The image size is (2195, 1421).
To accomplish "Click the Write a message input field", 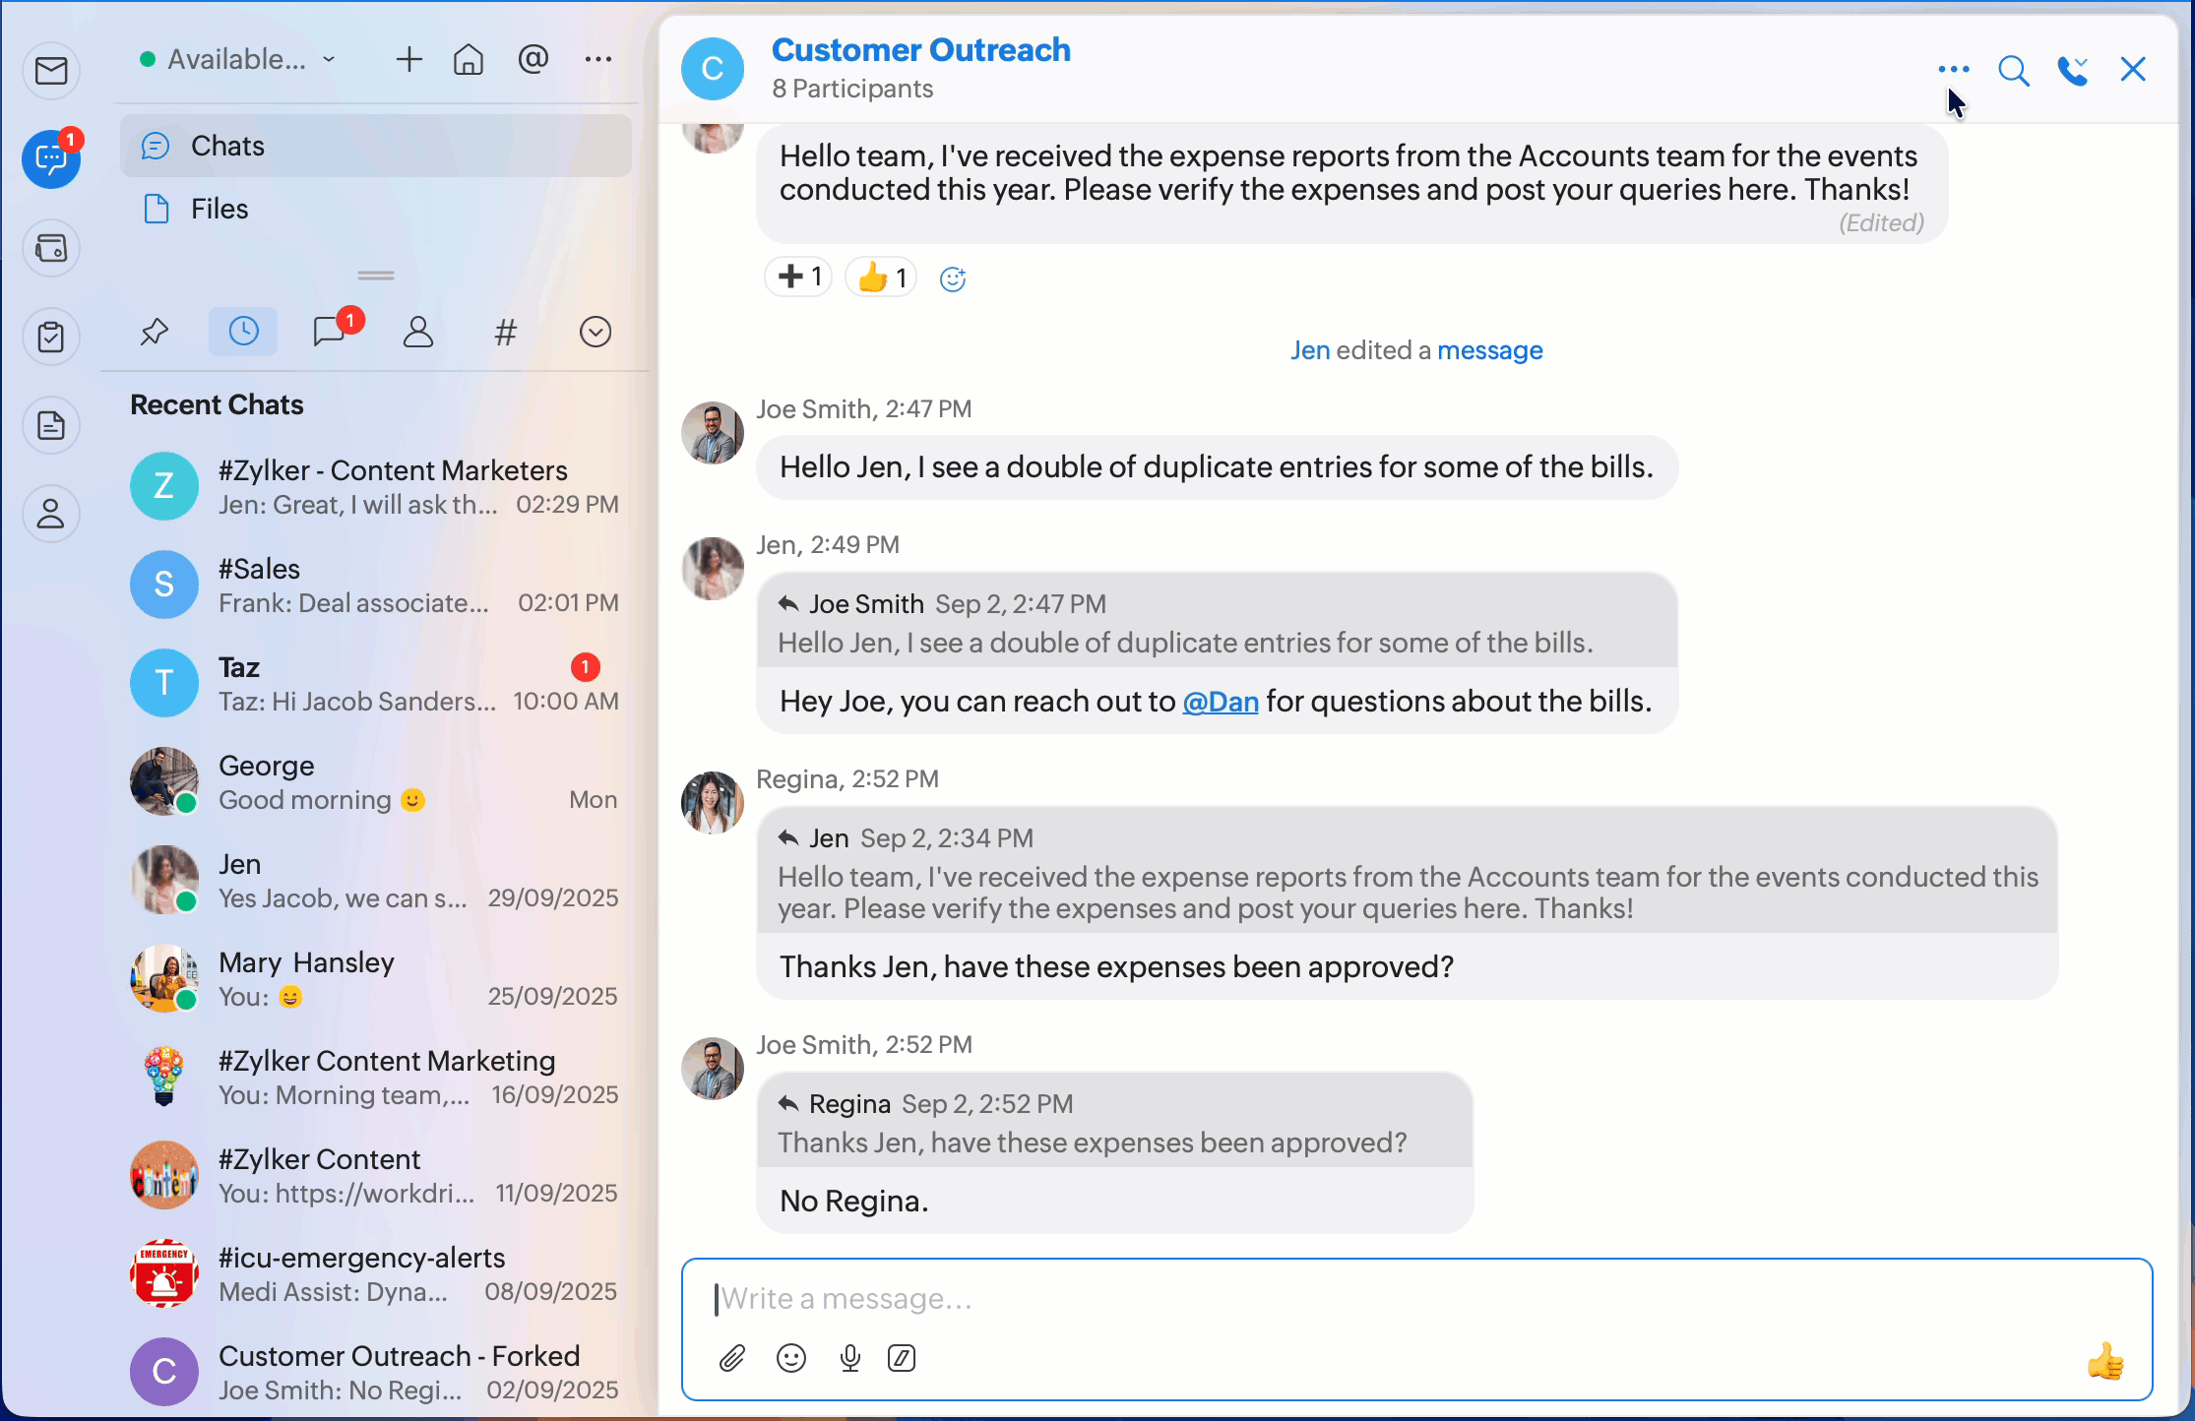I will tap(1378, 1299).
